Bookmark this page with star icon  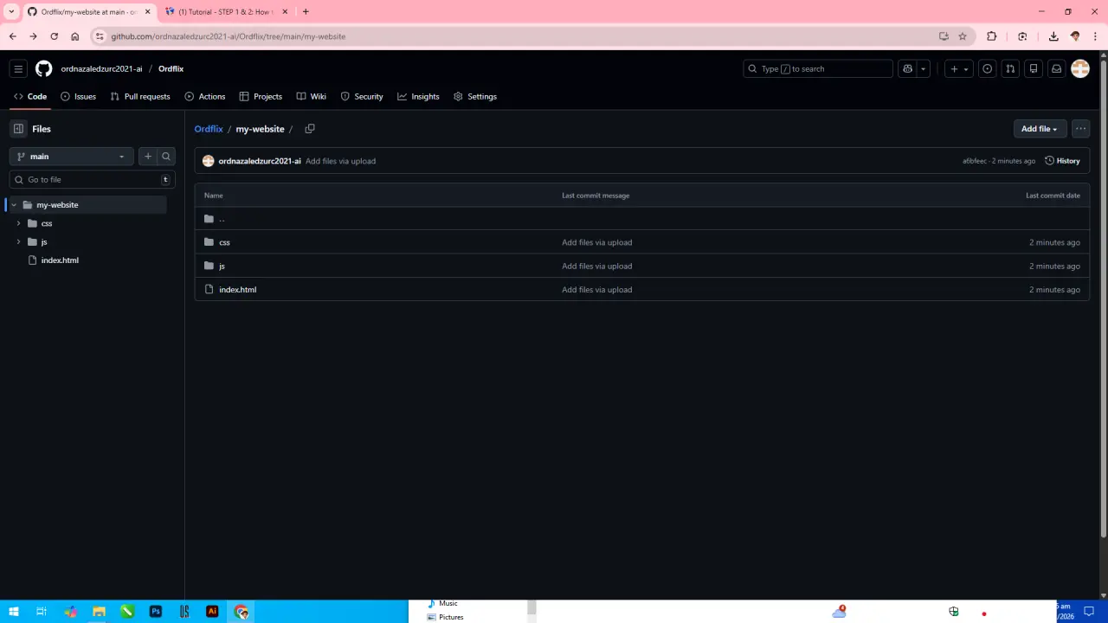(962, 36)
